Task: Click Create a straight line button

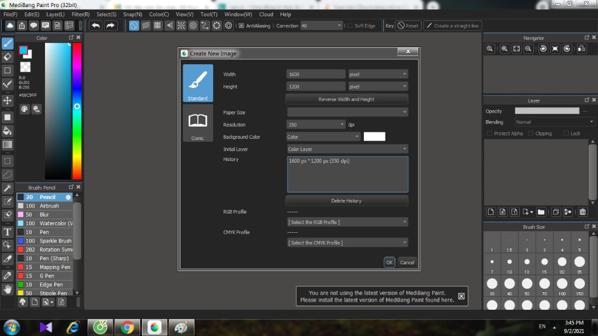Action: (453, 26)
